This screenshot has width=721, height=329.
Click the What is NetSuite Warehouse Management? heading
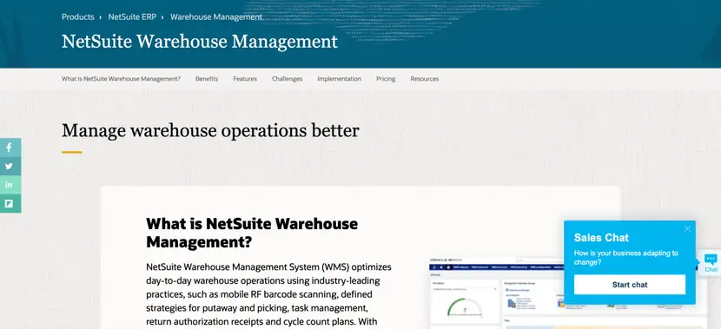[x=252, y=233]
